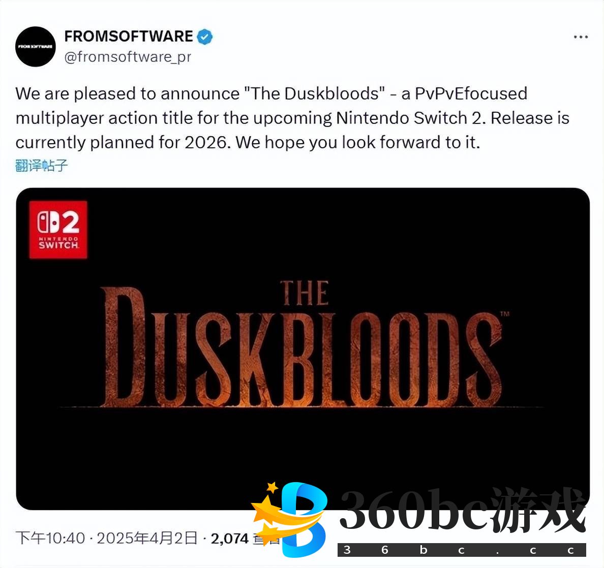
Task: Click the post timestamp 下午10:40
Action: [50, 538]
